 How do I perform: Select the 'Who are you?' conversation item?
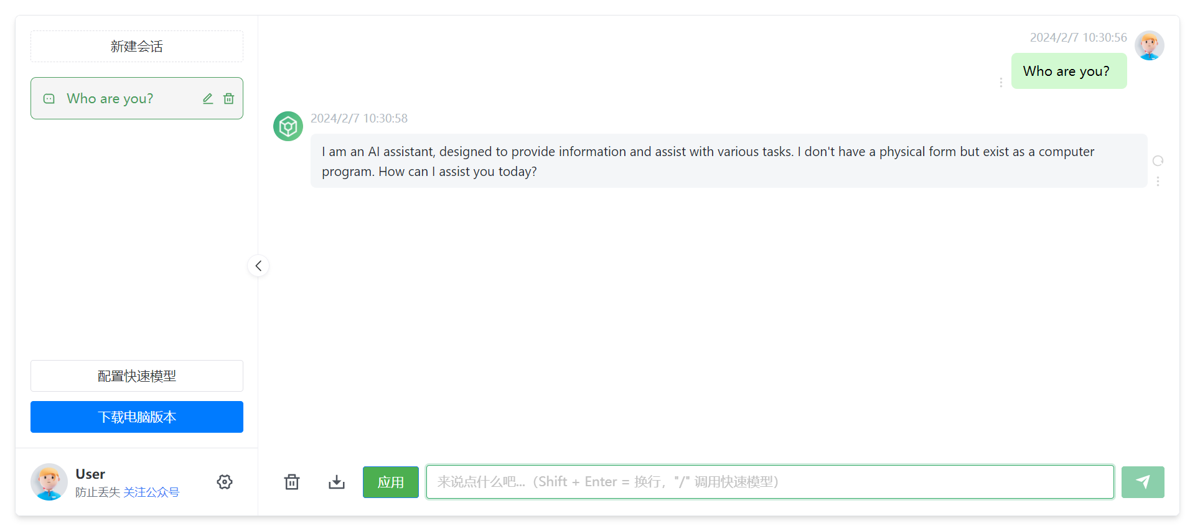tap(118, 99)
